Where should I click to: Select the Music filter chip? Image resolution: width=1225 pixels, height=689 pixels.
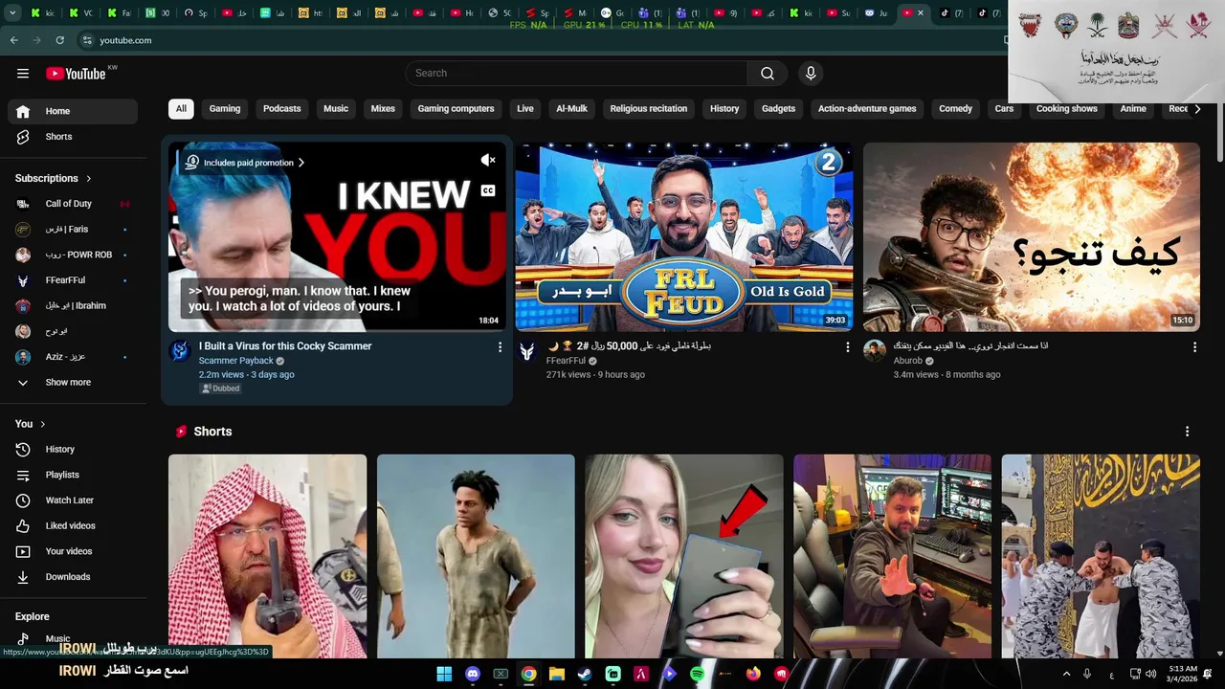coord(336,109)
